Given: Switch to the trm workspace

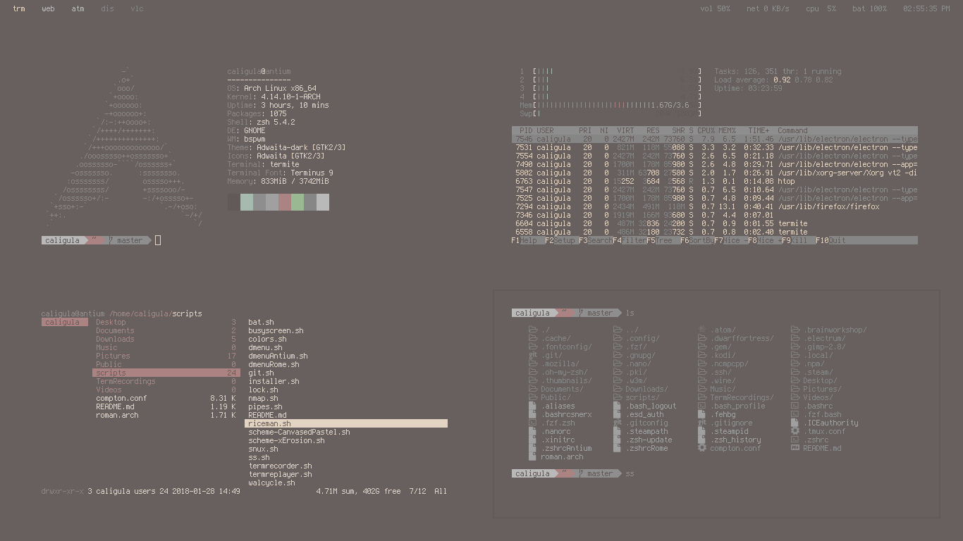Looking at the screenshot, I should click(19, 8).
